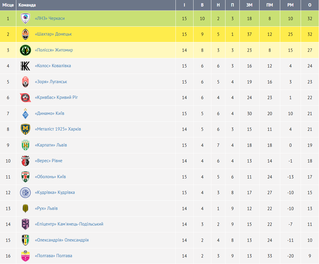Click the «РМ» goal difference header
Viewport: 319px width, 264px height.
[290, 5]
